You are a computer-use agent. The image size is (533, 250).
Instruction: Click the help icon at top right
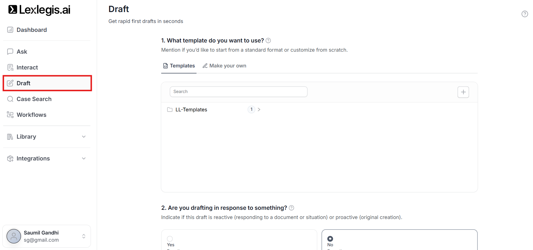click(x=524, y=14)
